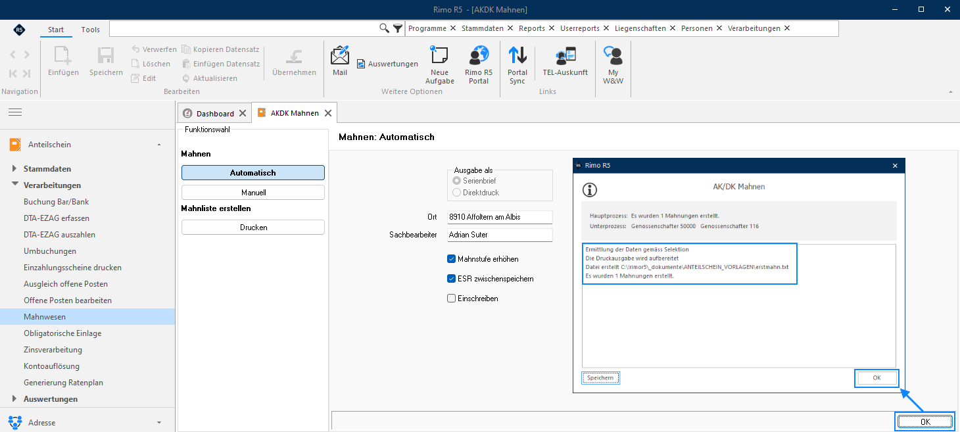Click Speichern in the AK/DK Mahnen dialog
The width and height of the screenshot is (960, 432).
(x=600, y=378)
